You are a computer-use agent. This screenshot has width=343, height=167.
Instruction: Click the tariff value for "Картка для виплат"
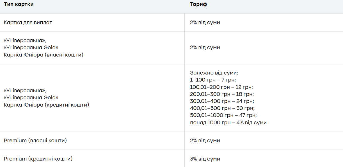click(x=205, y=22)
